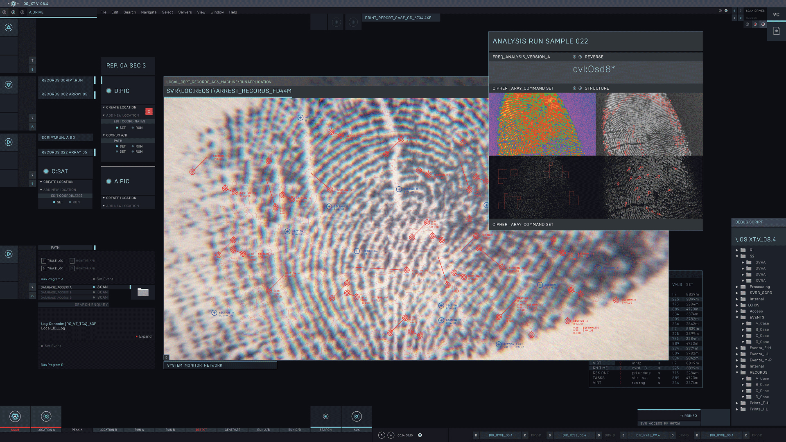Click the bright circle icon left of A.DRIVE

coord(14,12)
